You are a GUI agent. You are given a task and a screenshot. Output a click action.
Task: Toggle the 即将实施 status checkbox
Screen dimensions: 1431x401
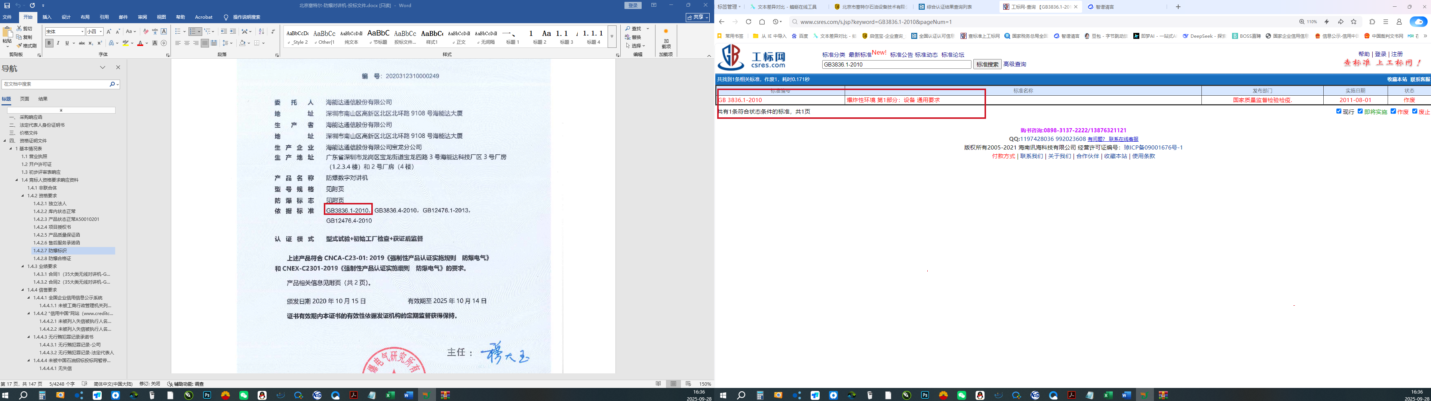[x=1360, y=111]
